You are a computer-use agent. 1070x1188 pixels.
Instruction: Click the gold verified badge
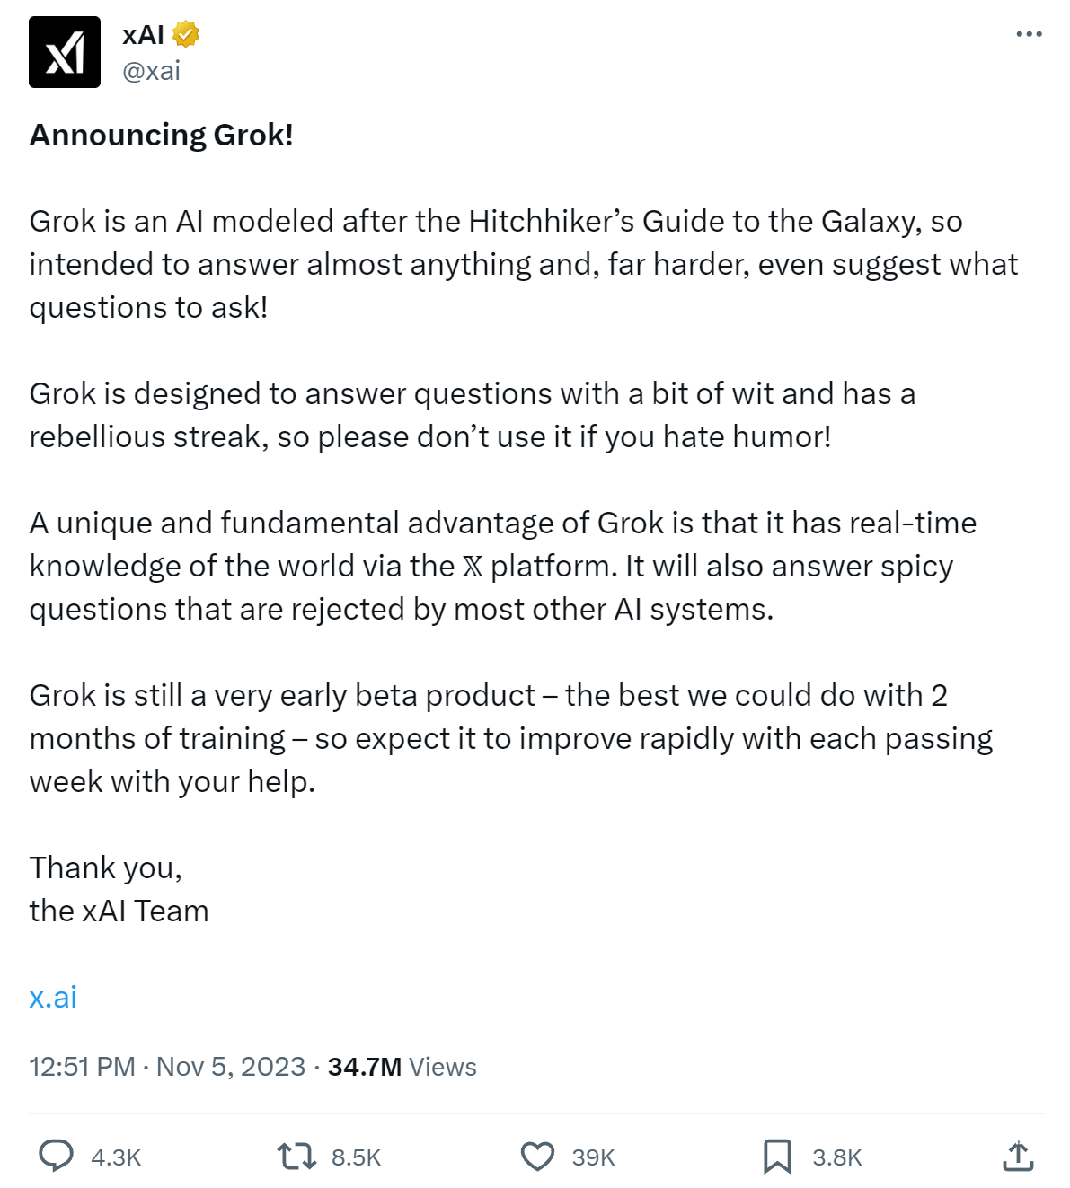click(x=186, y=35)
